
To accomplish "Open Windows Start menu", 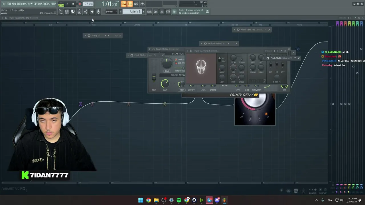I will pyautogui.click(x=141, y=200).
